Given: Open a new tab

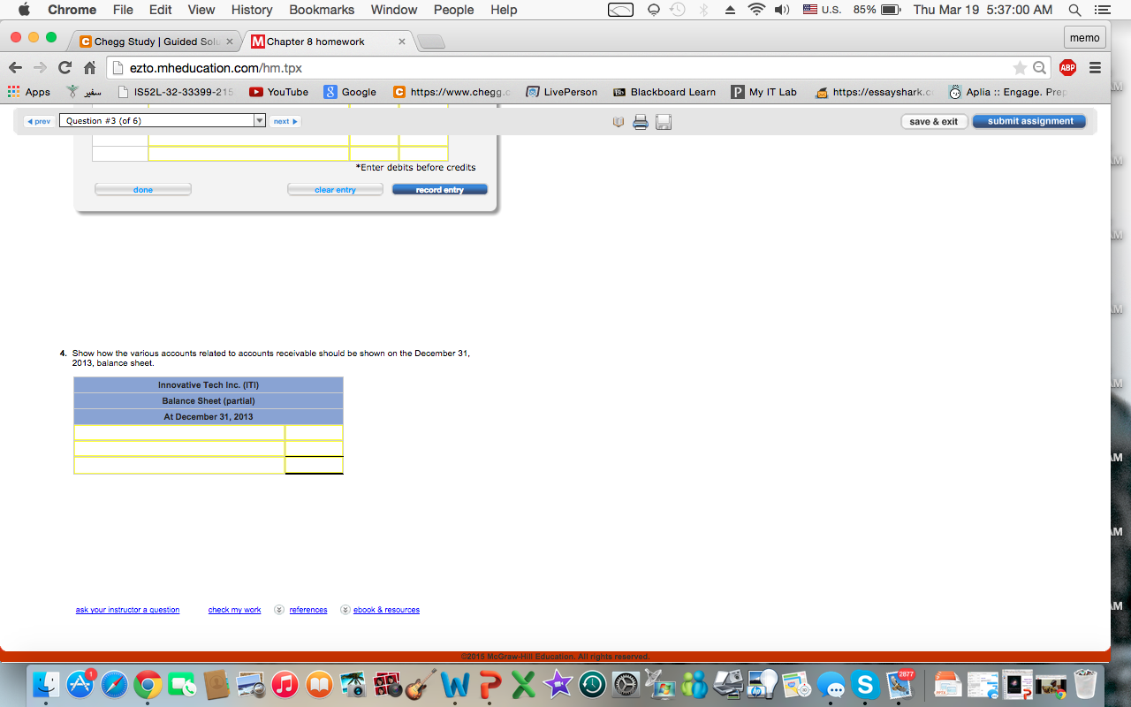Looking at the screenshot, I should 430,42.
